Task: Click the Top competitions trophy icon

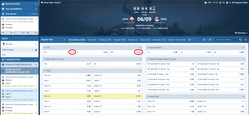Action: point(3,9)
